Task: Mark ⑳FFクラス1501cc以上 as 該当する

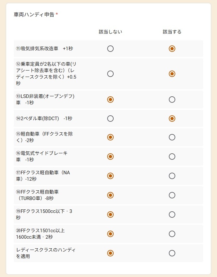Action: pos(172,234)
